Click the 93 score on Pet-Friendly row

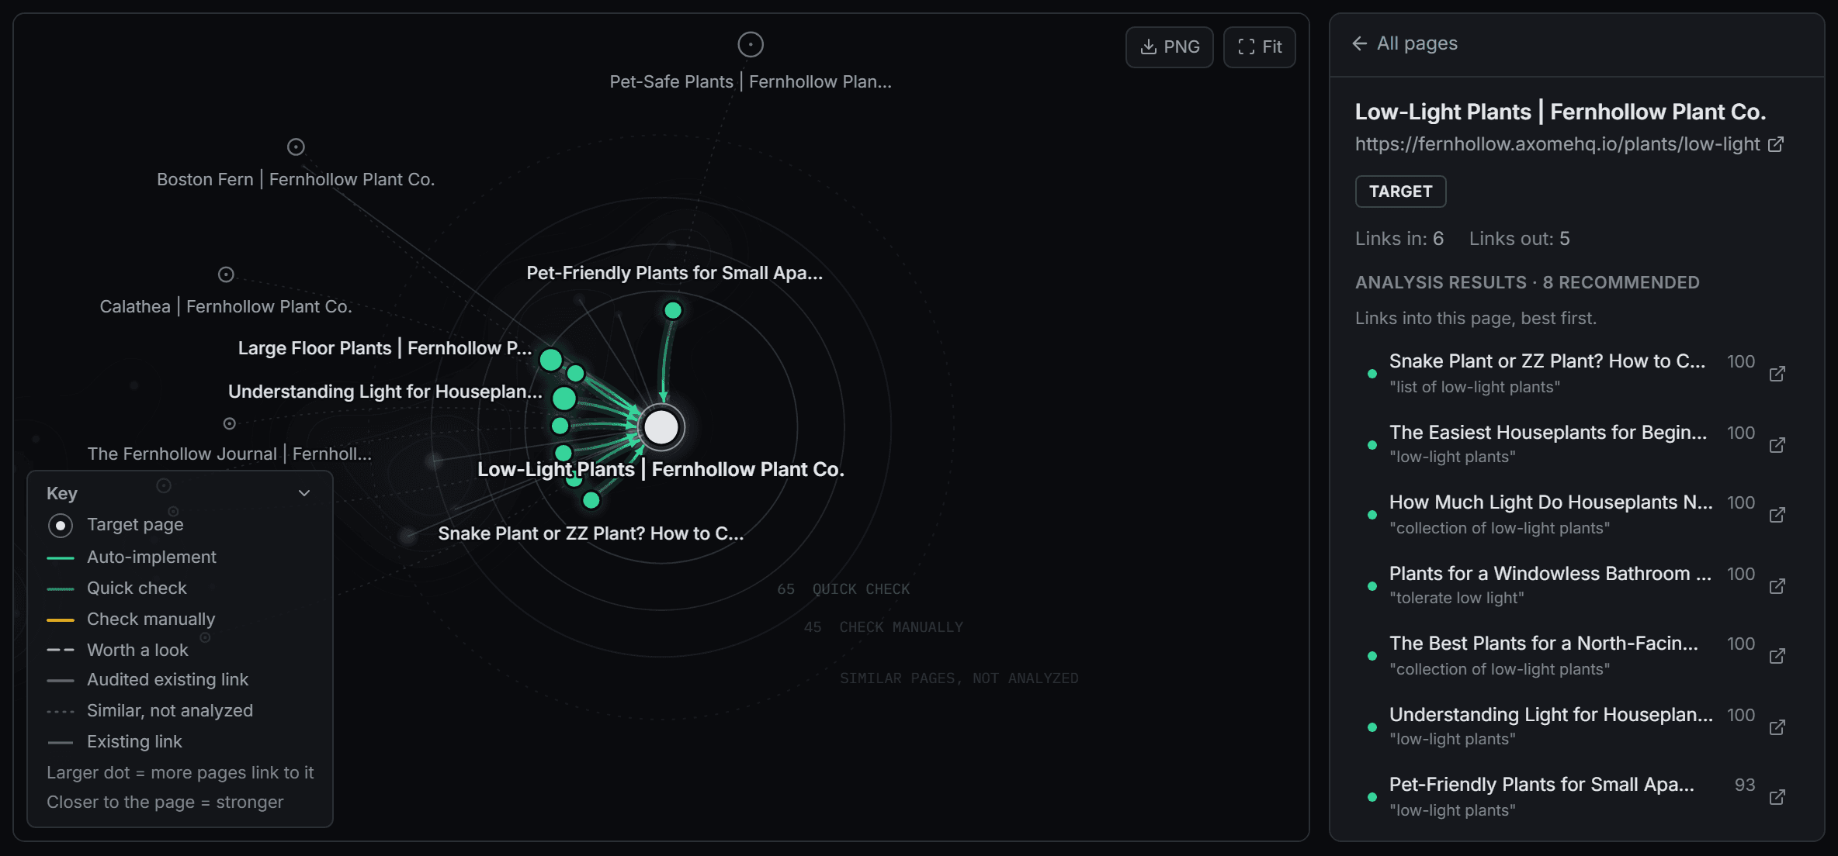(1745, 785)
